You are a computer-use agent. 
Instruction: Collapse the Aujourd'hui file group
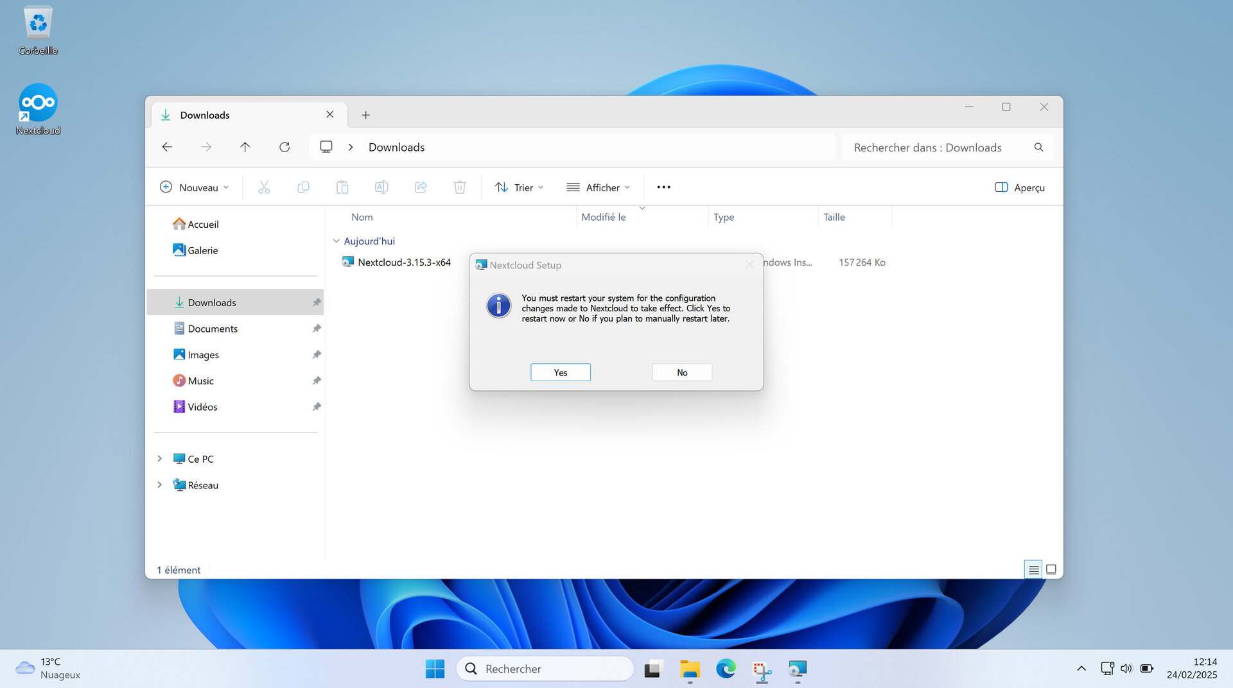click(337, 241)
